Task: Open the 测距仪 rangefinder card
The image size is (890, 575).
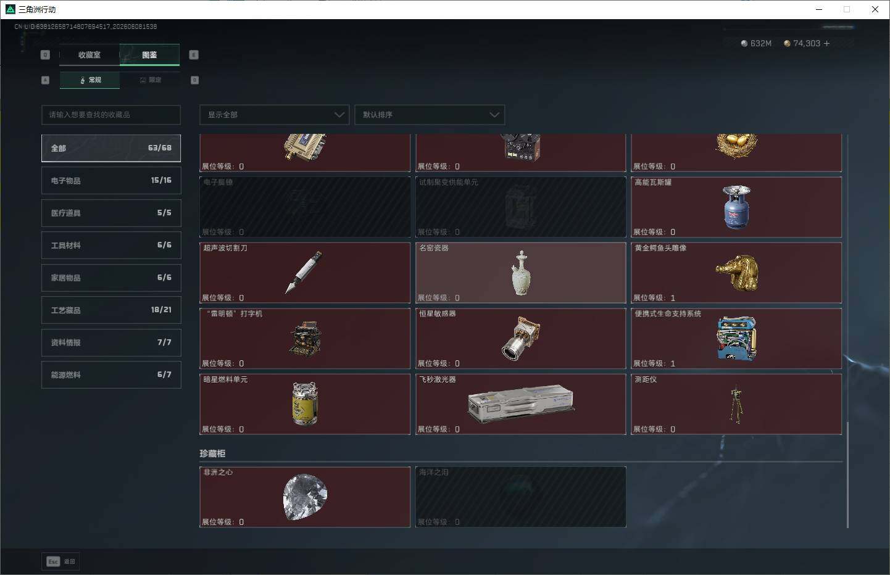Action: [736, 404]
